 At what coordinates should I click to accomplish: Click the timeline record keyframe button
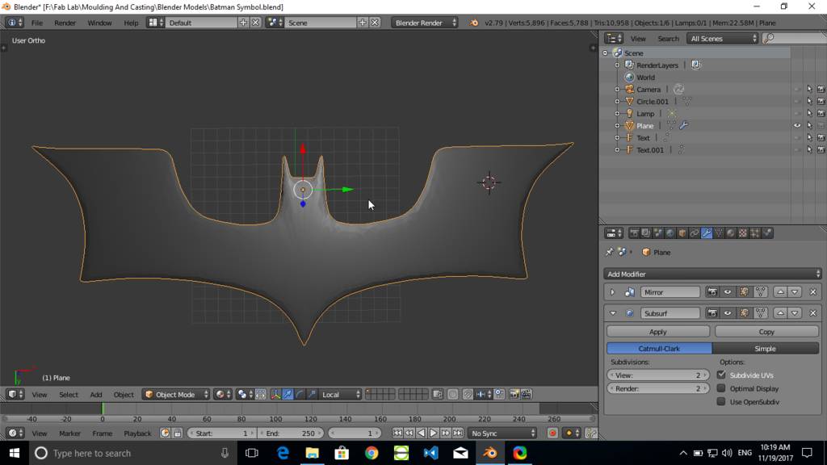click(x=552, y=434)
